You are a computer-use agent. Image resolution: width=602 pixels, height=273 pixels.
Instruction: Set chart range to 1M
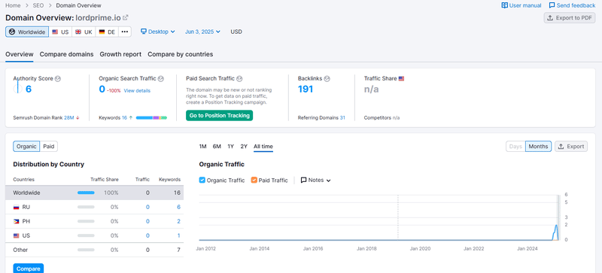coord(202,147)
